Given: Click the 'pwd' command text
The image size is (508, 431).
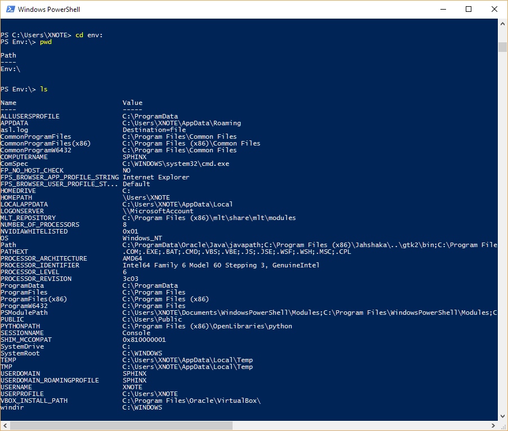Looking at the screenshot, I should point(46,42).
